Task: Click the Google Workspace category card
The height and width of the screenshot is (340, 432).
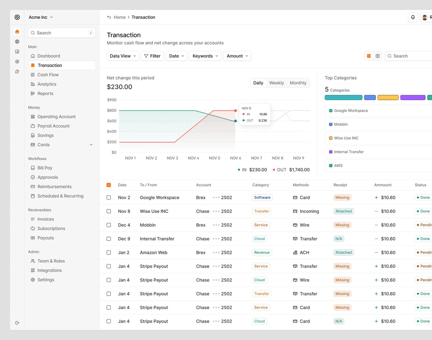Action: 378,111
